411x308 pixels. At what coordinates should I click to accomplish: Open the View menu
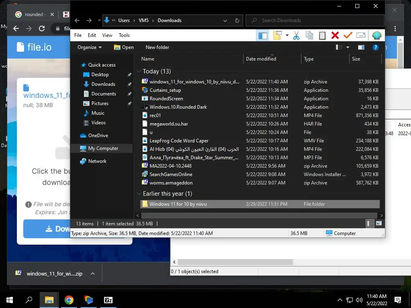107,35
